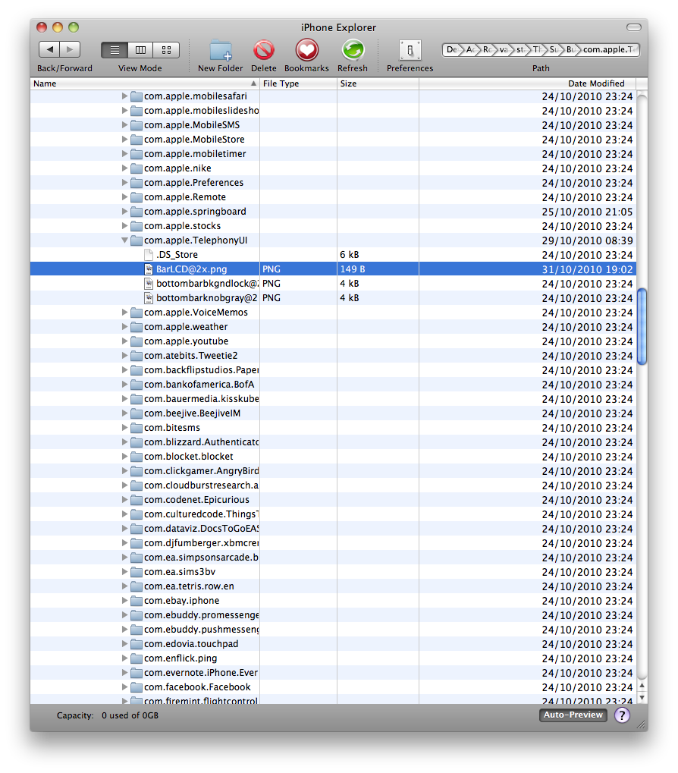The height and width of the screenshot is (773, 678).
Task: Click the date '25/10/2010 21:05'
Action: click(587, 212)
